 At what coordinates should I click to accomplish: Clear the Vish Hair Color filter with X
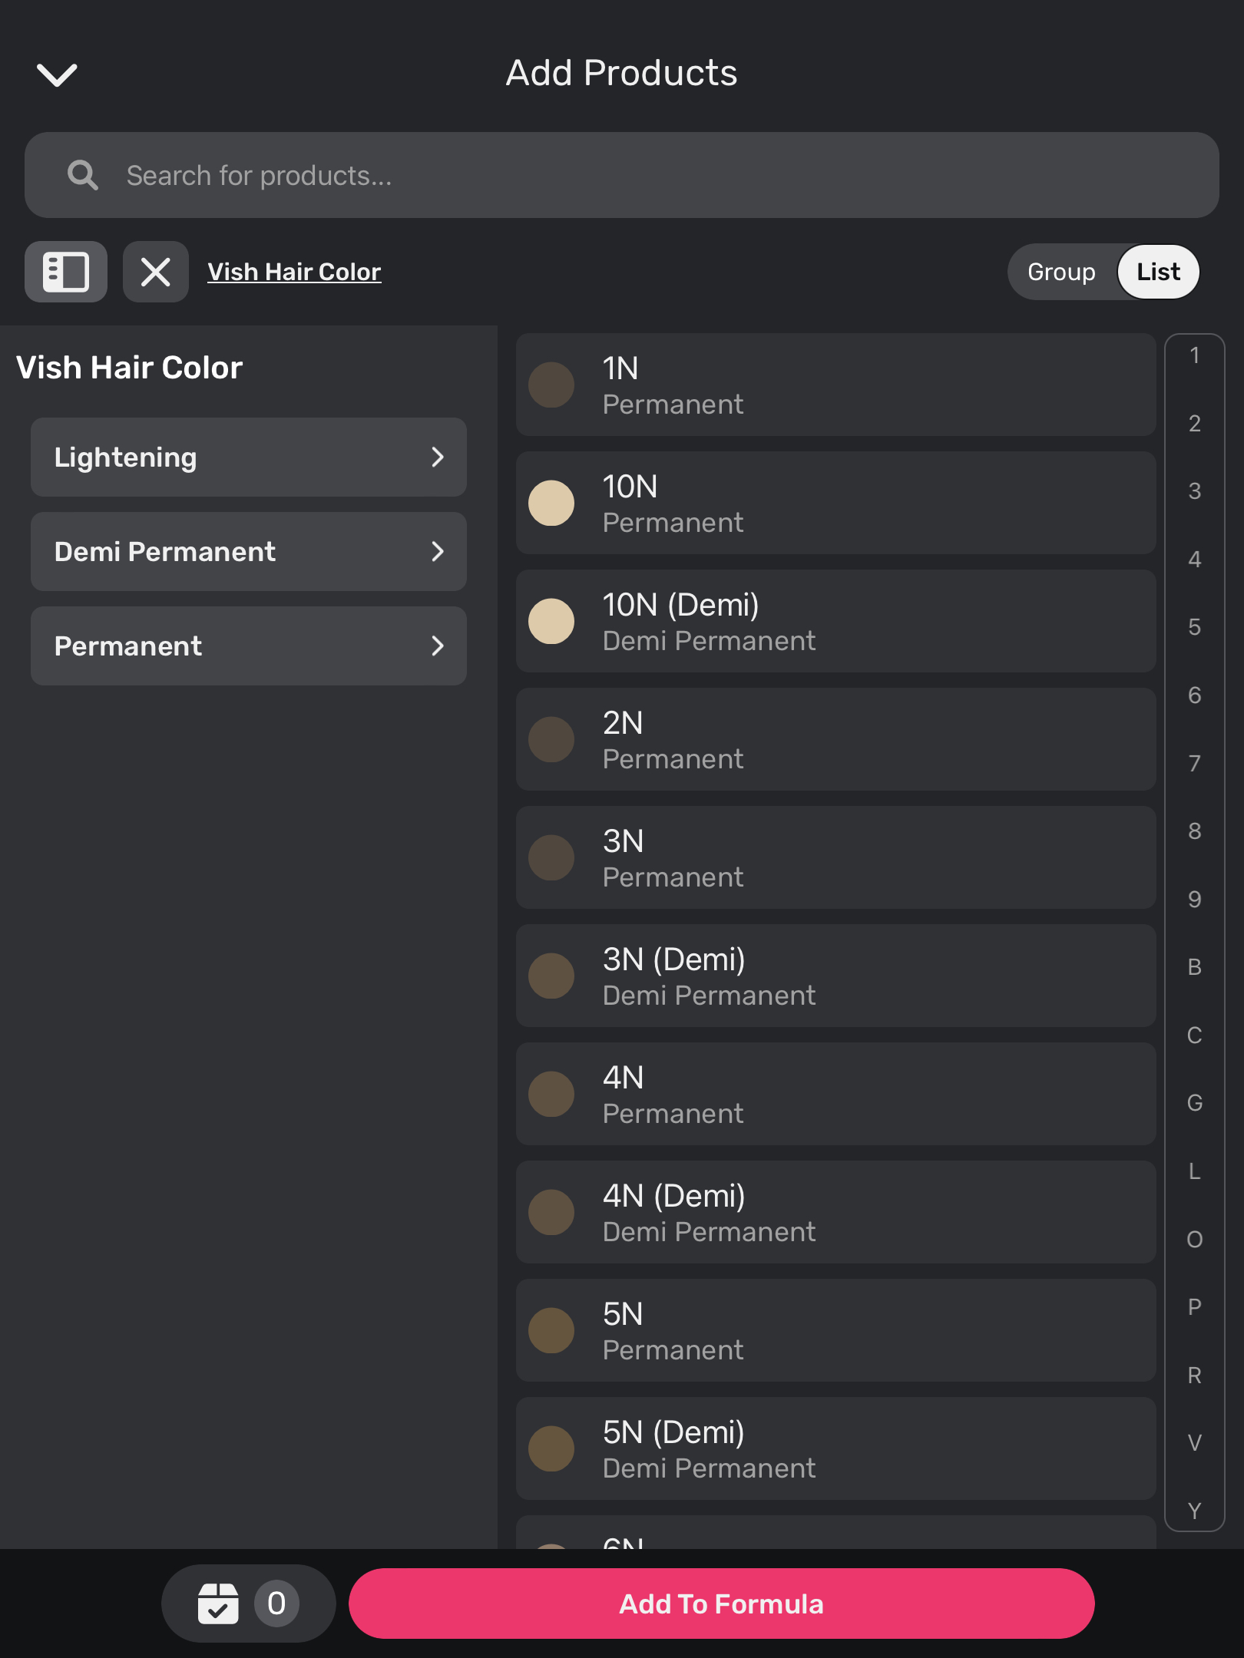coord(156,272)
